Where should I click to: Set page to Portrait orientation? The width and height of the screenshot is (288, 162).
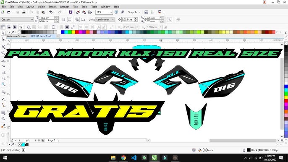[x=64, y=19]
